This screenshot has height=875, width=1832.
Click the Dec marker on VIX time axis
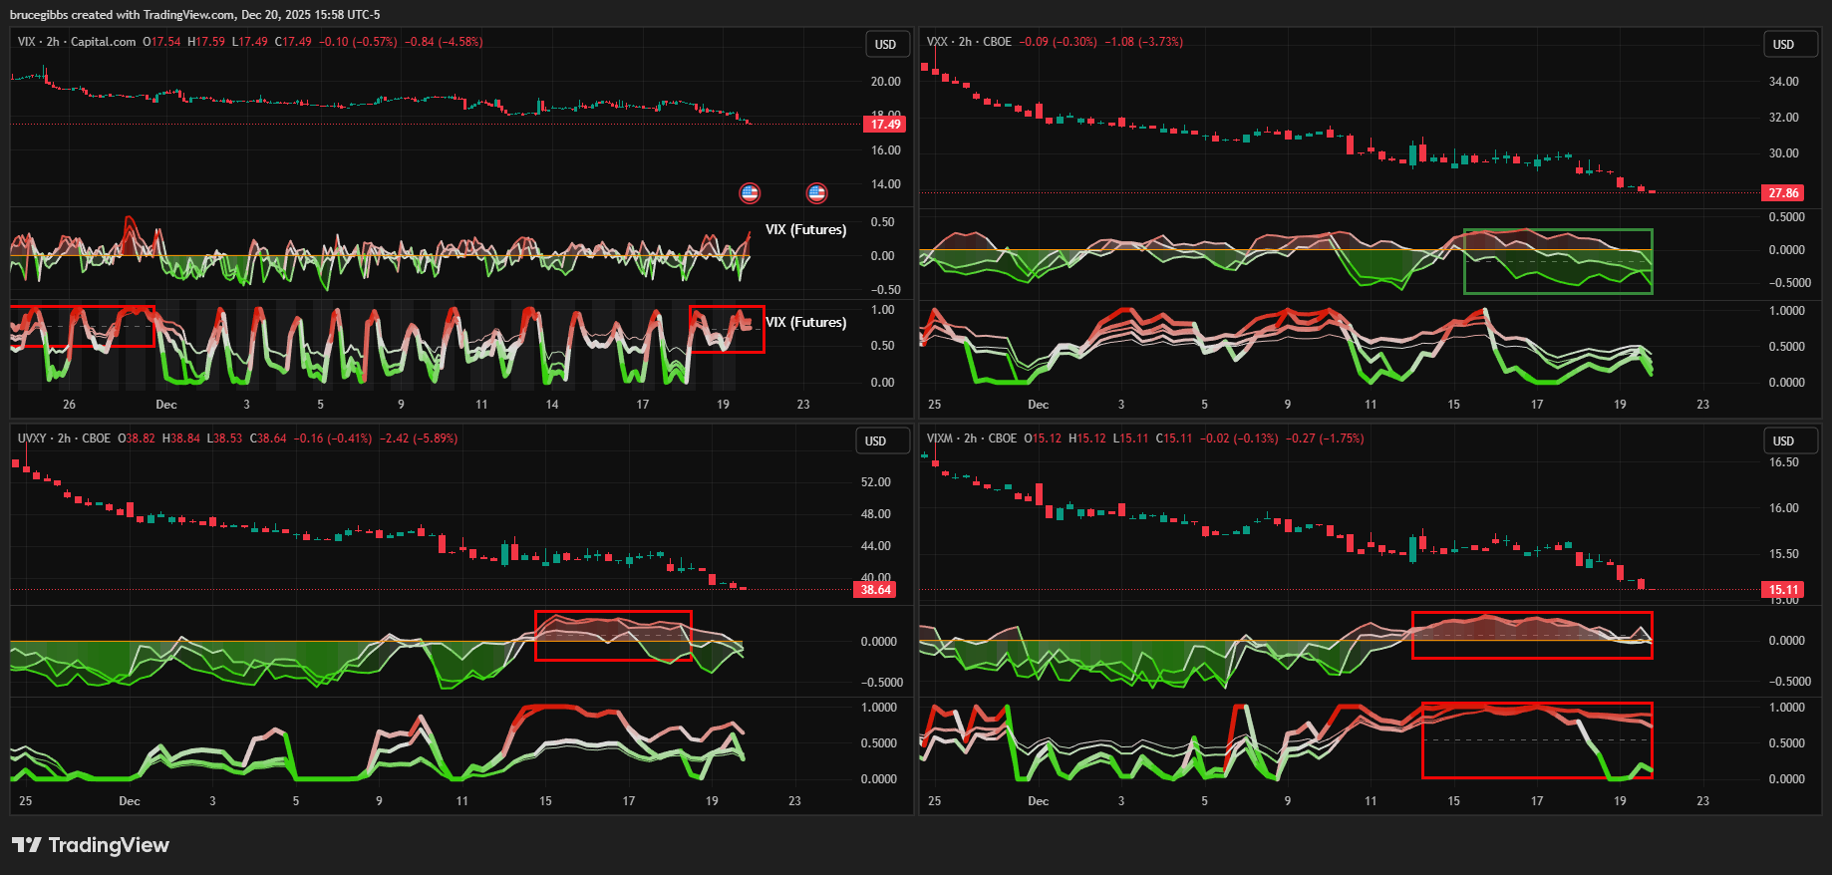tap(166, 405)
